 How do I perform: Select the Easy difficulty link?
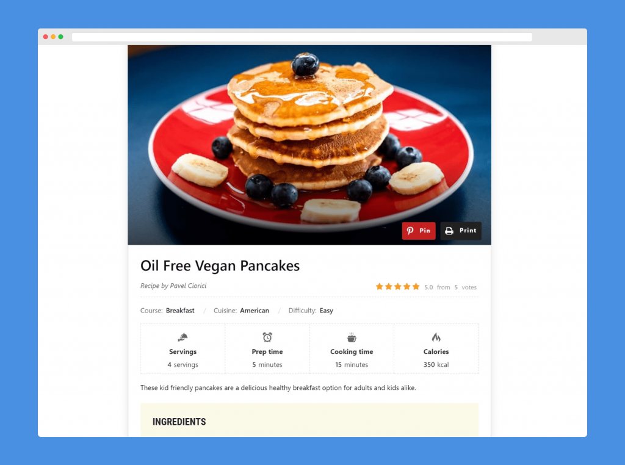(x=326, y=311)
